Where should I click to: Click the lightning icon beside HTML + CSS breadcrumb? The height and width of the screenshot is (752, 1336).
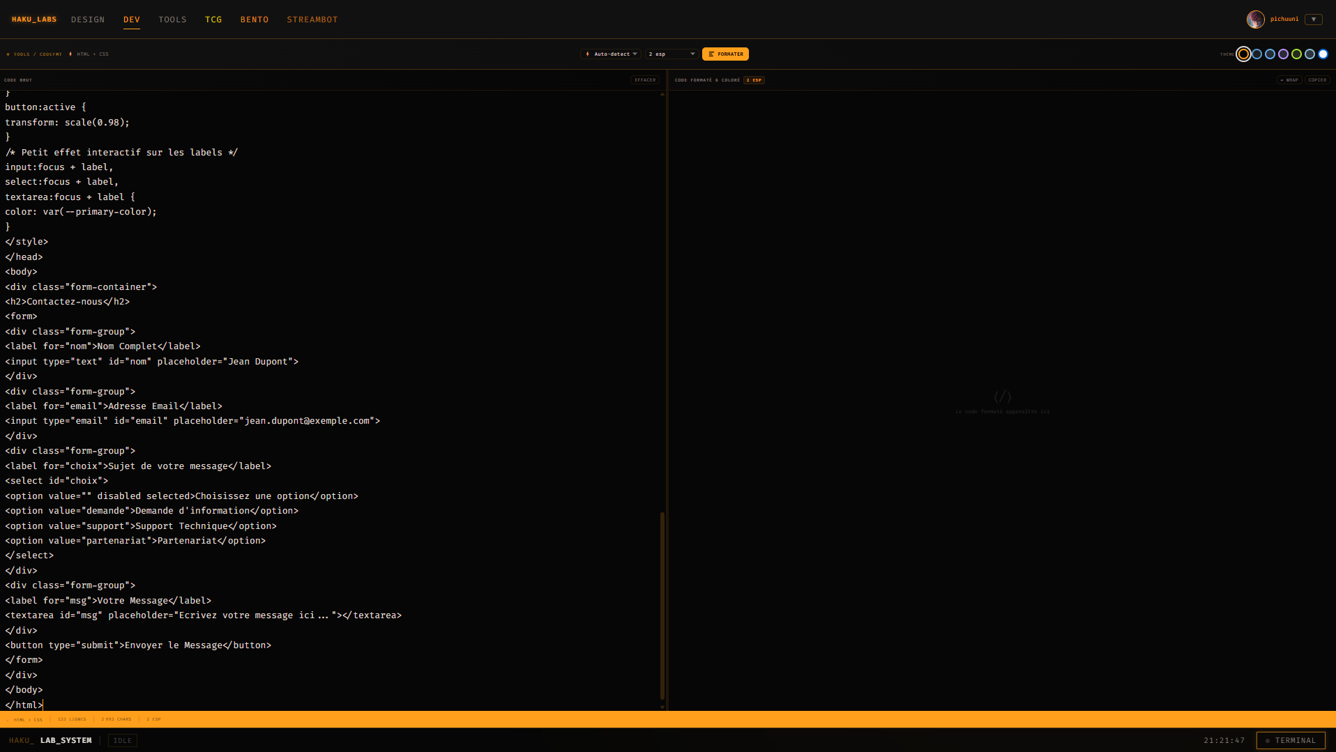pos(70,54)
